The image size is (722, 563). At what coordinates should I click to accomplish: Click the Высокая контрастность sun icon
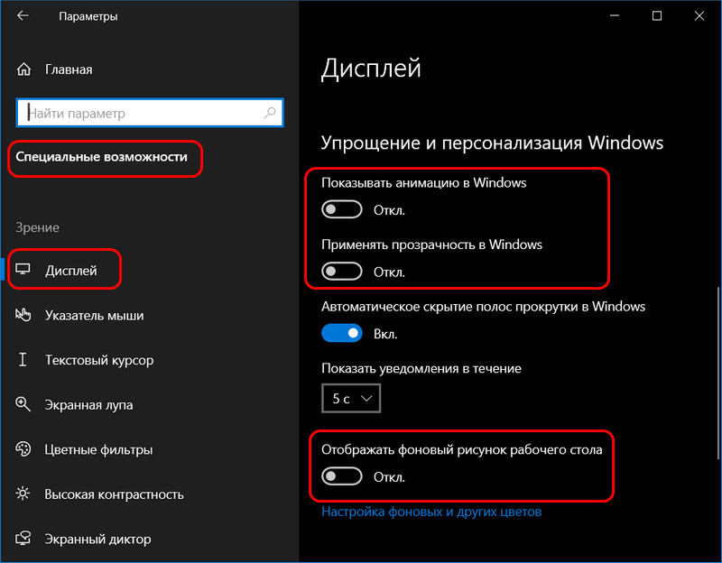coord(23,494)
